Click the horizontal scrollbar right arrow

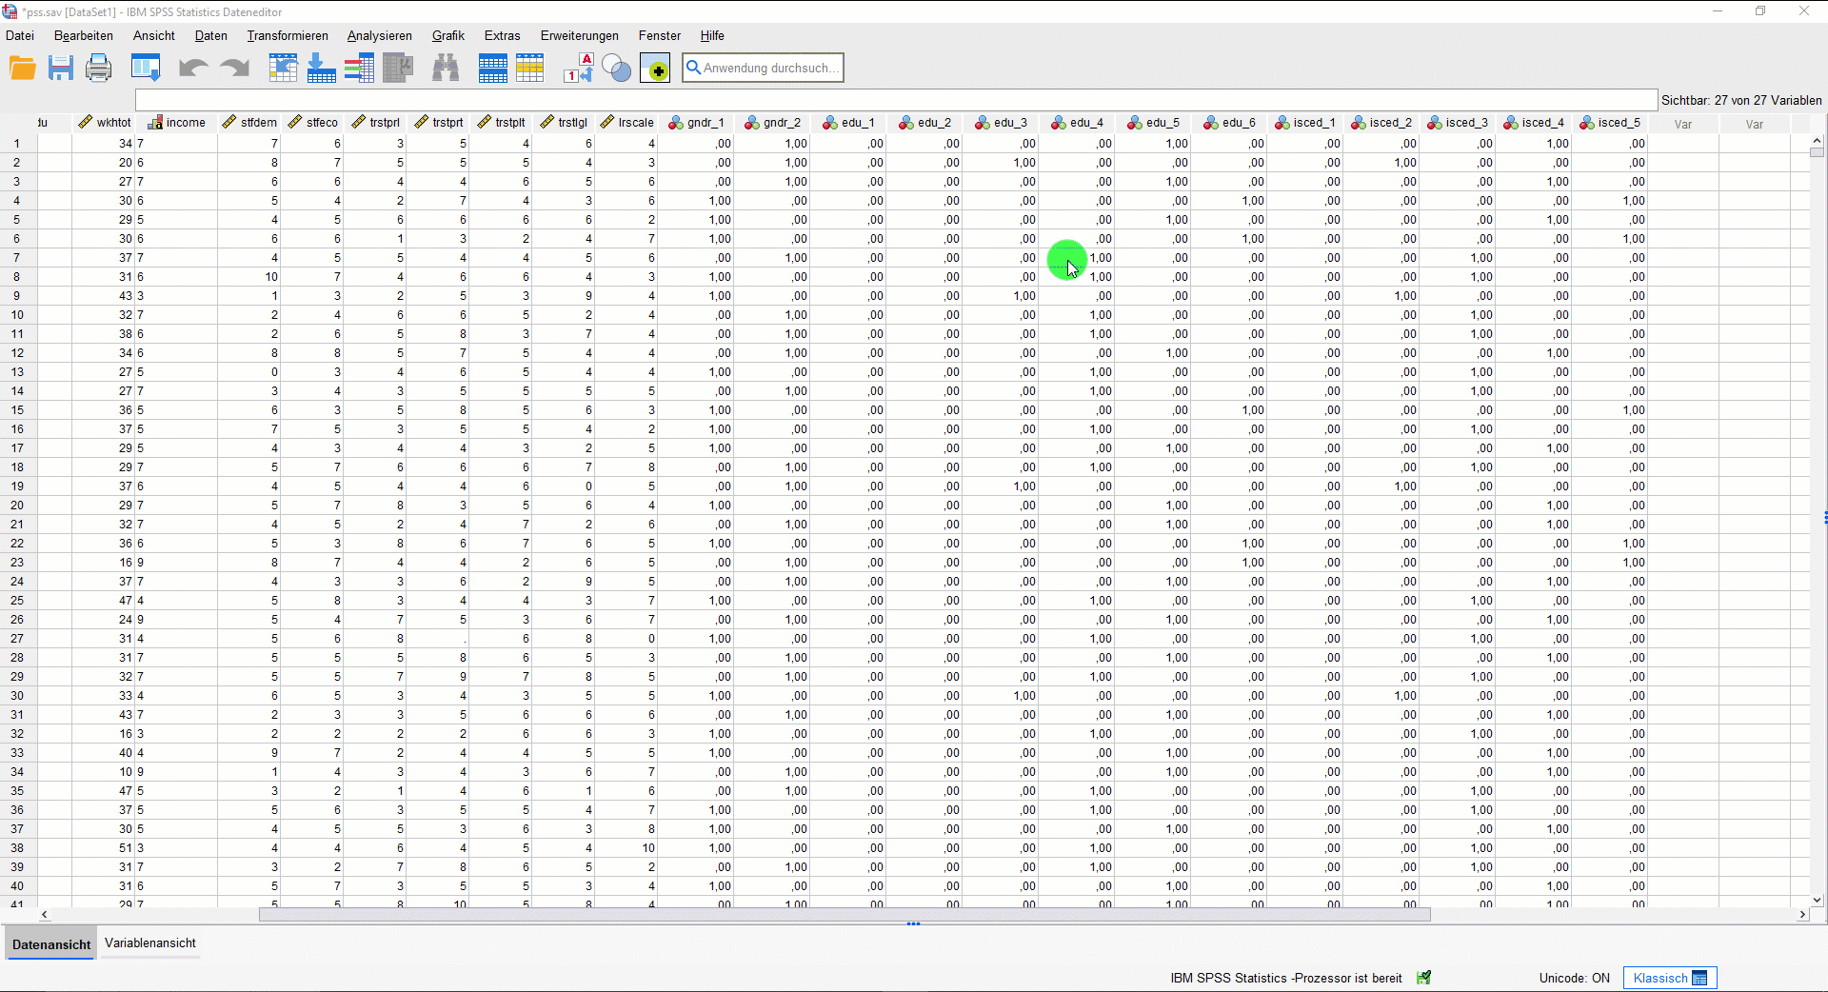coord(1802,914)
